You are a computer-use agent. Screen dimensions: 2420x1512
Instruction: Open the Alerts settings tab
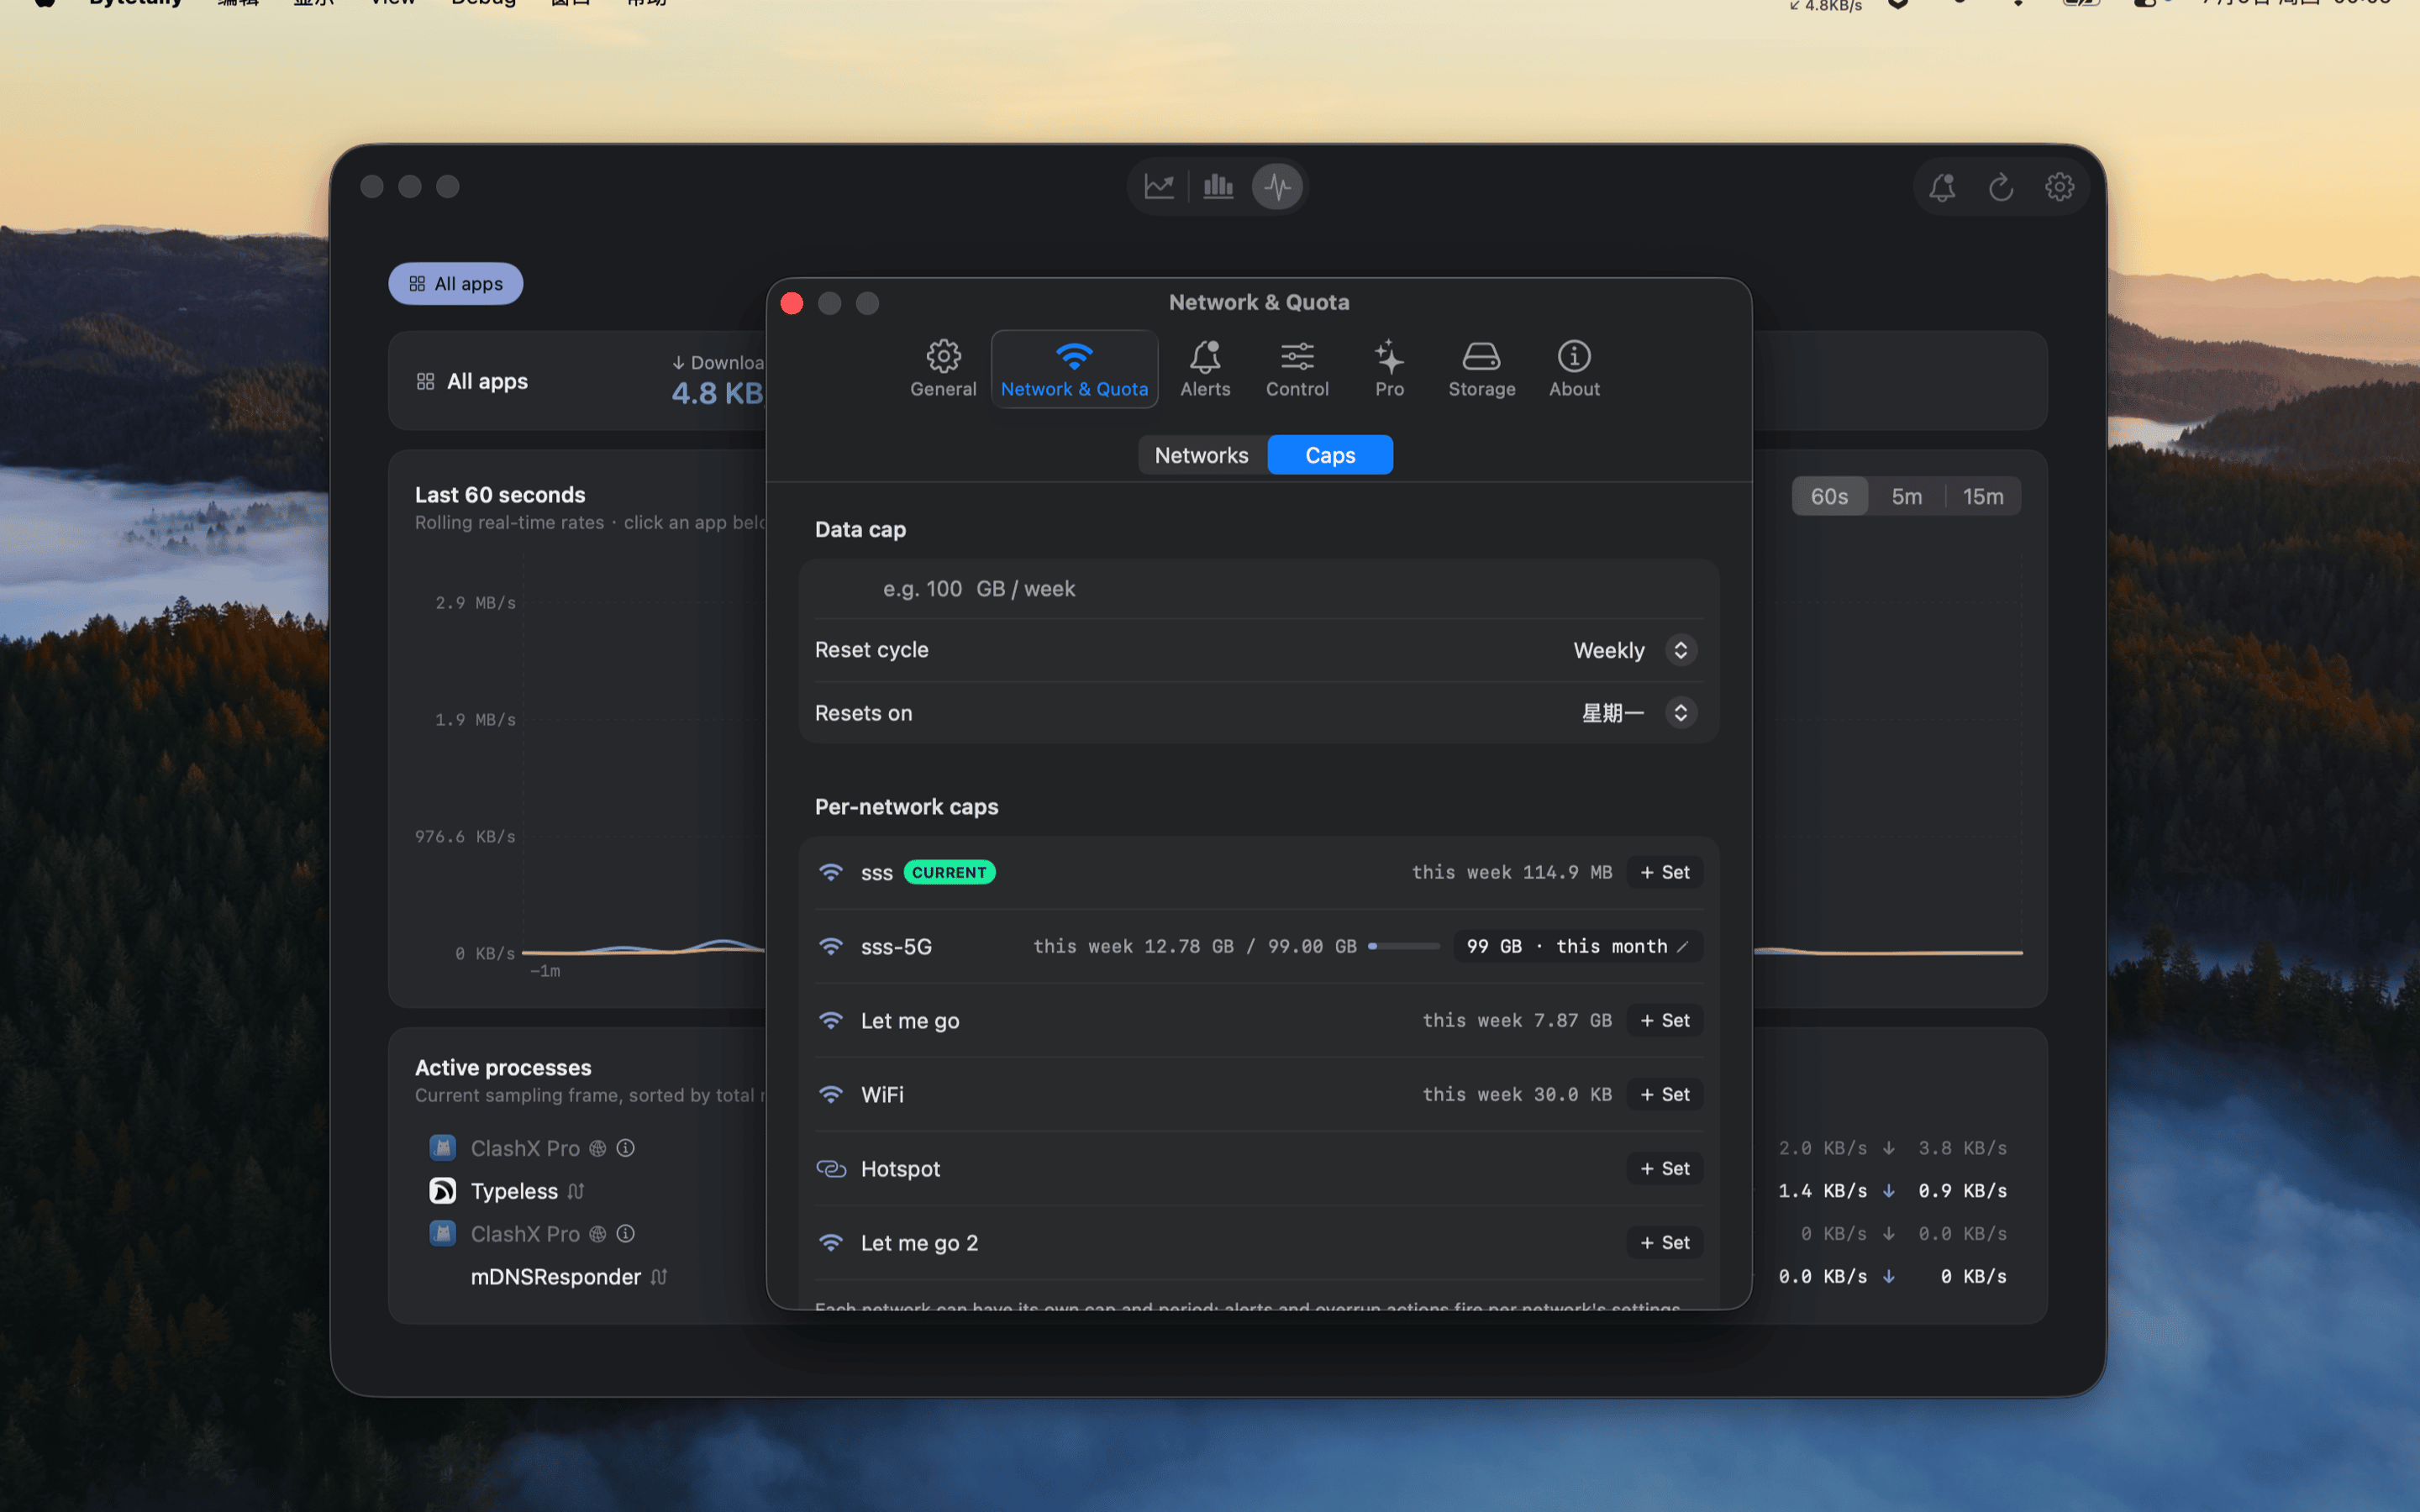coord(1205,368)
